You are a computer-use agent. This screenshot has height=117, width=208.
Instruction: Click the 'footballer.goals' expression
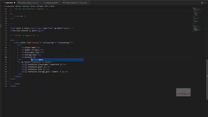click(35, 67)
